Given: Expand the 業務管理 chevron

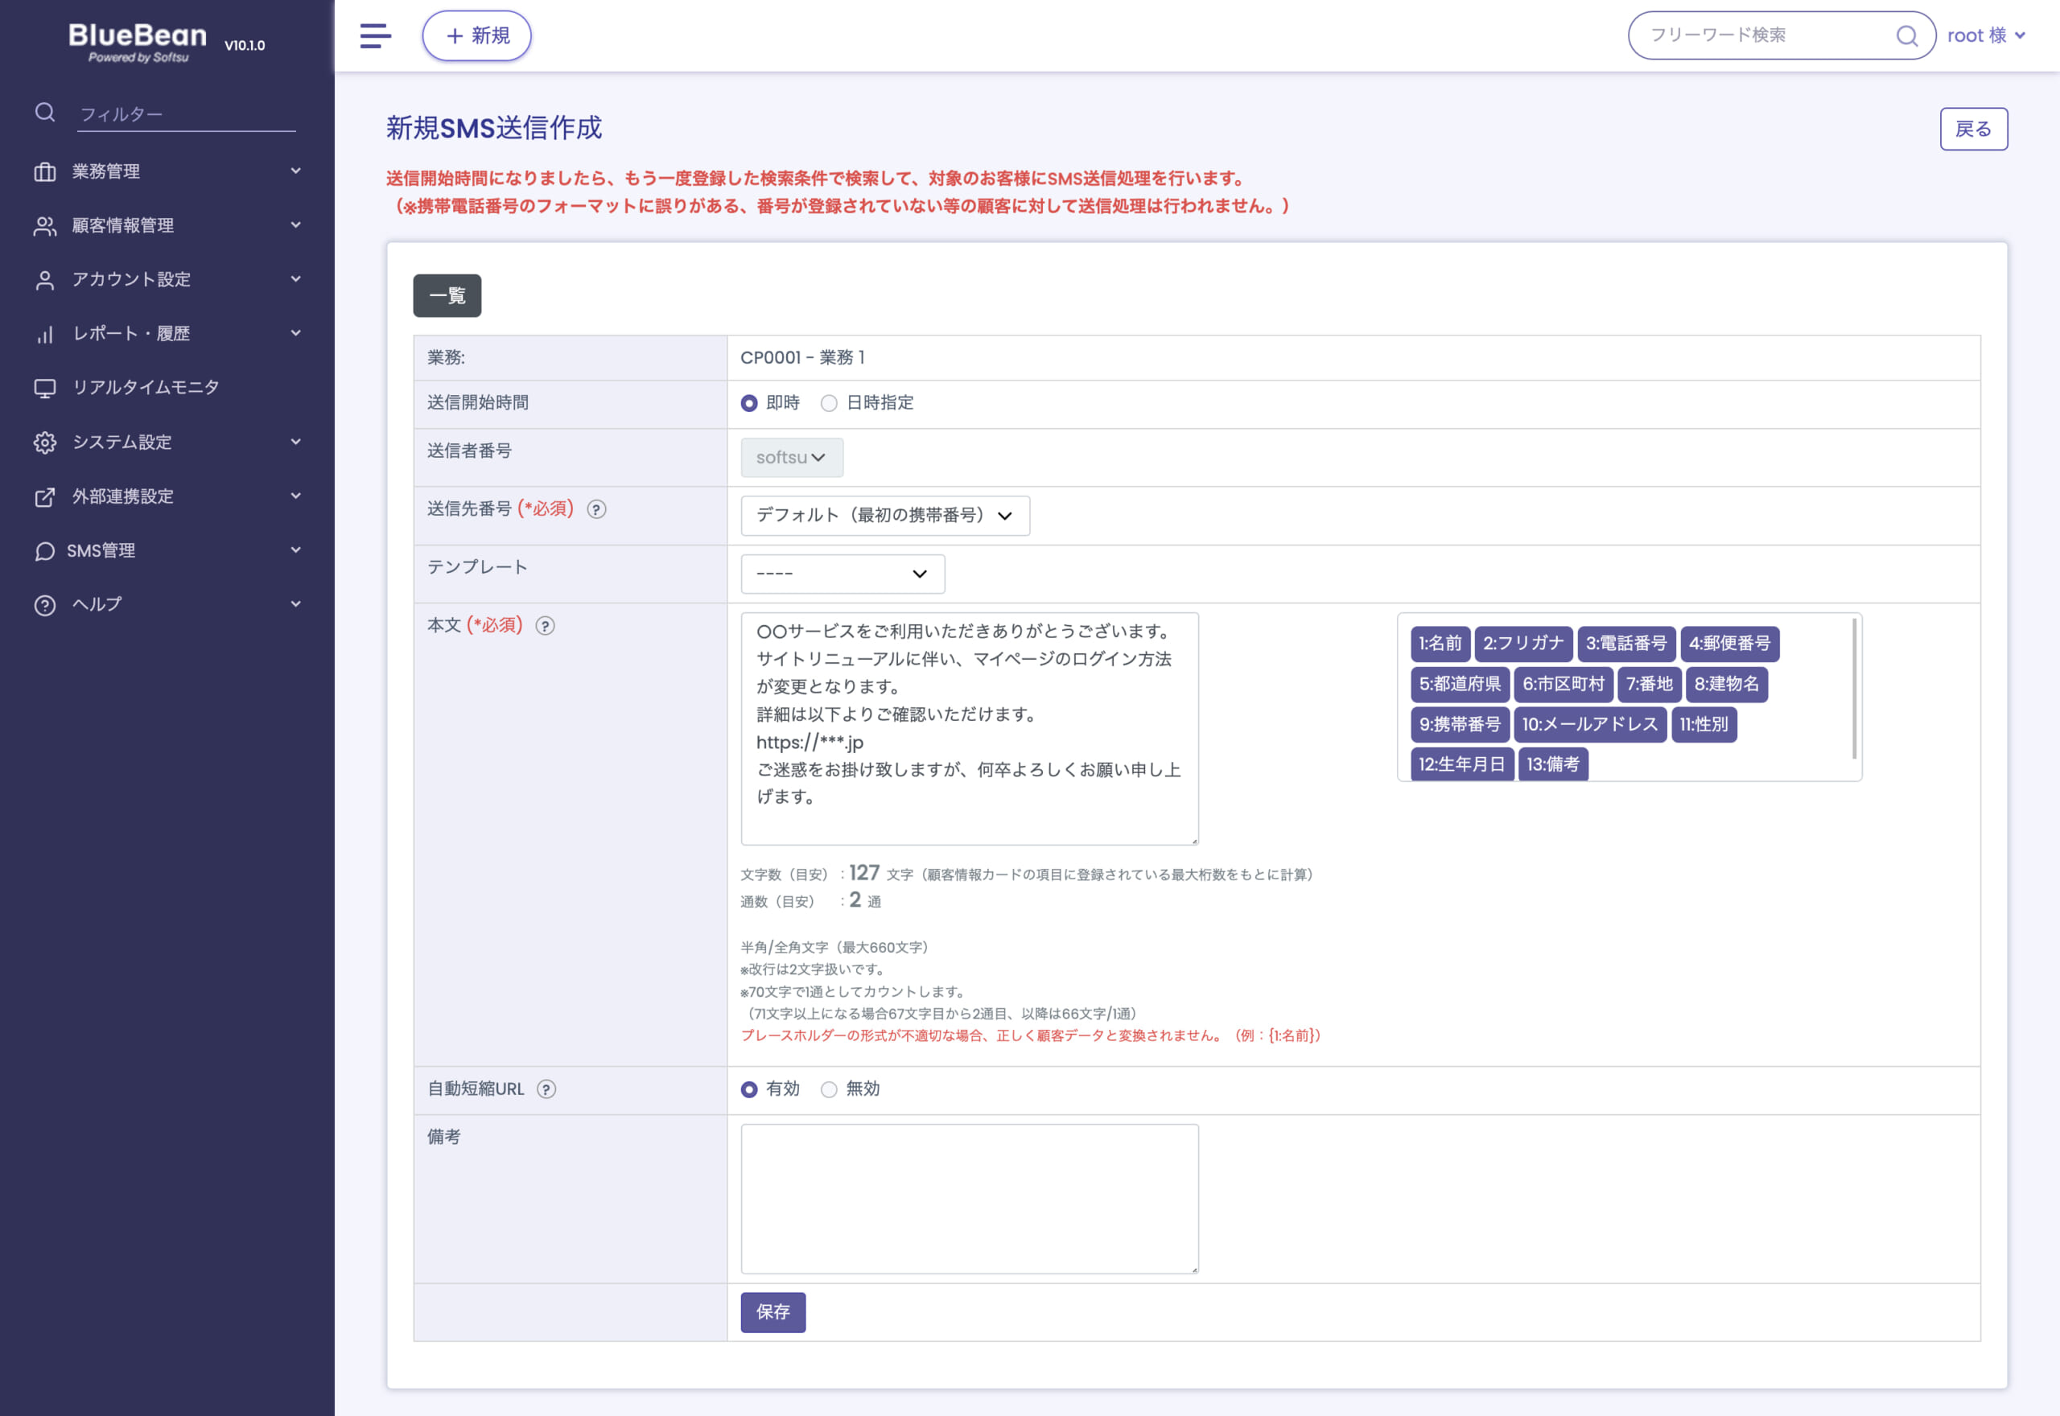Looking at the screenshot, I should [x=295, y=171].
